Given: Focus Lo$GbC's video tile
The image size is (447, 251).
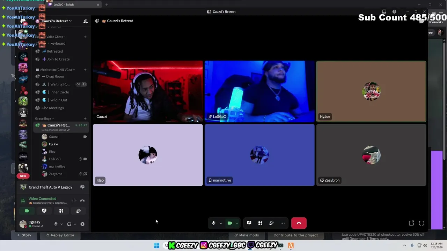Looking at the screenshot, I should click(x=259, y=92).
